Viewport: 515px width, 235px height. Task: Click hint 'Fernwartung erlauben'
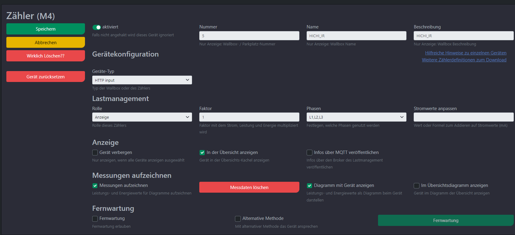coord(111,227)
